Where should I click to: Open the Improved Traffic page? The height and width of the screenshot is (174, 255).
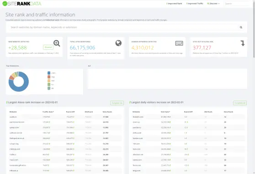click(195, 4)
